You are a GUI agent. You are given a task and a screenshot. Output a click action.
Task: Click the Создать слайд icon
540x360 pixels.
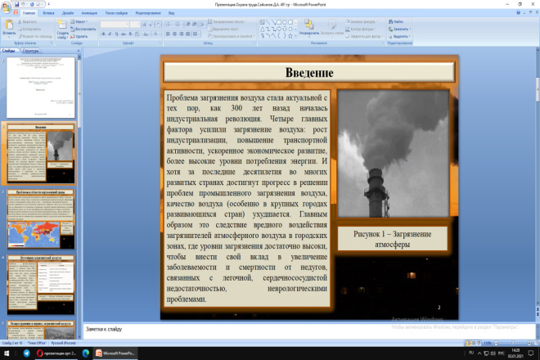click(x=62, y=25)
